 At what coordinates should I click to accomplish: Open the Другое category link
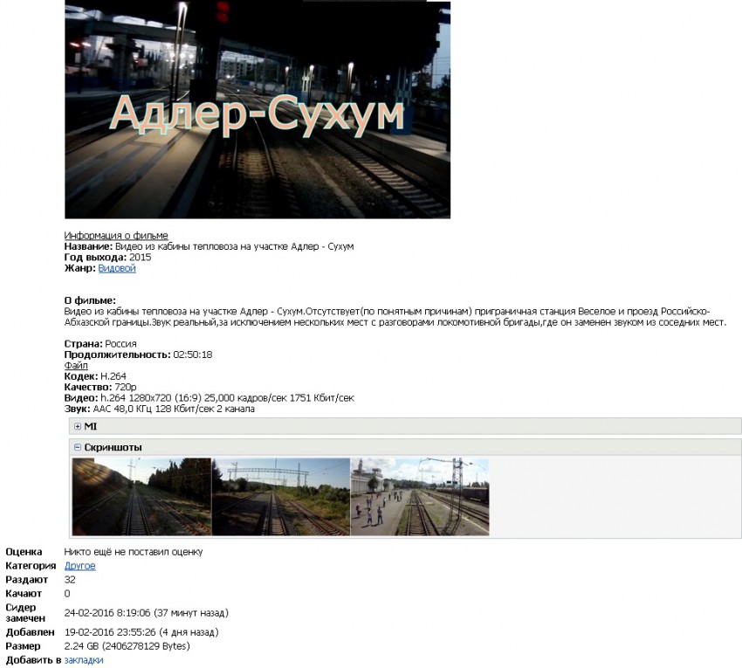(x=80, y=566)
